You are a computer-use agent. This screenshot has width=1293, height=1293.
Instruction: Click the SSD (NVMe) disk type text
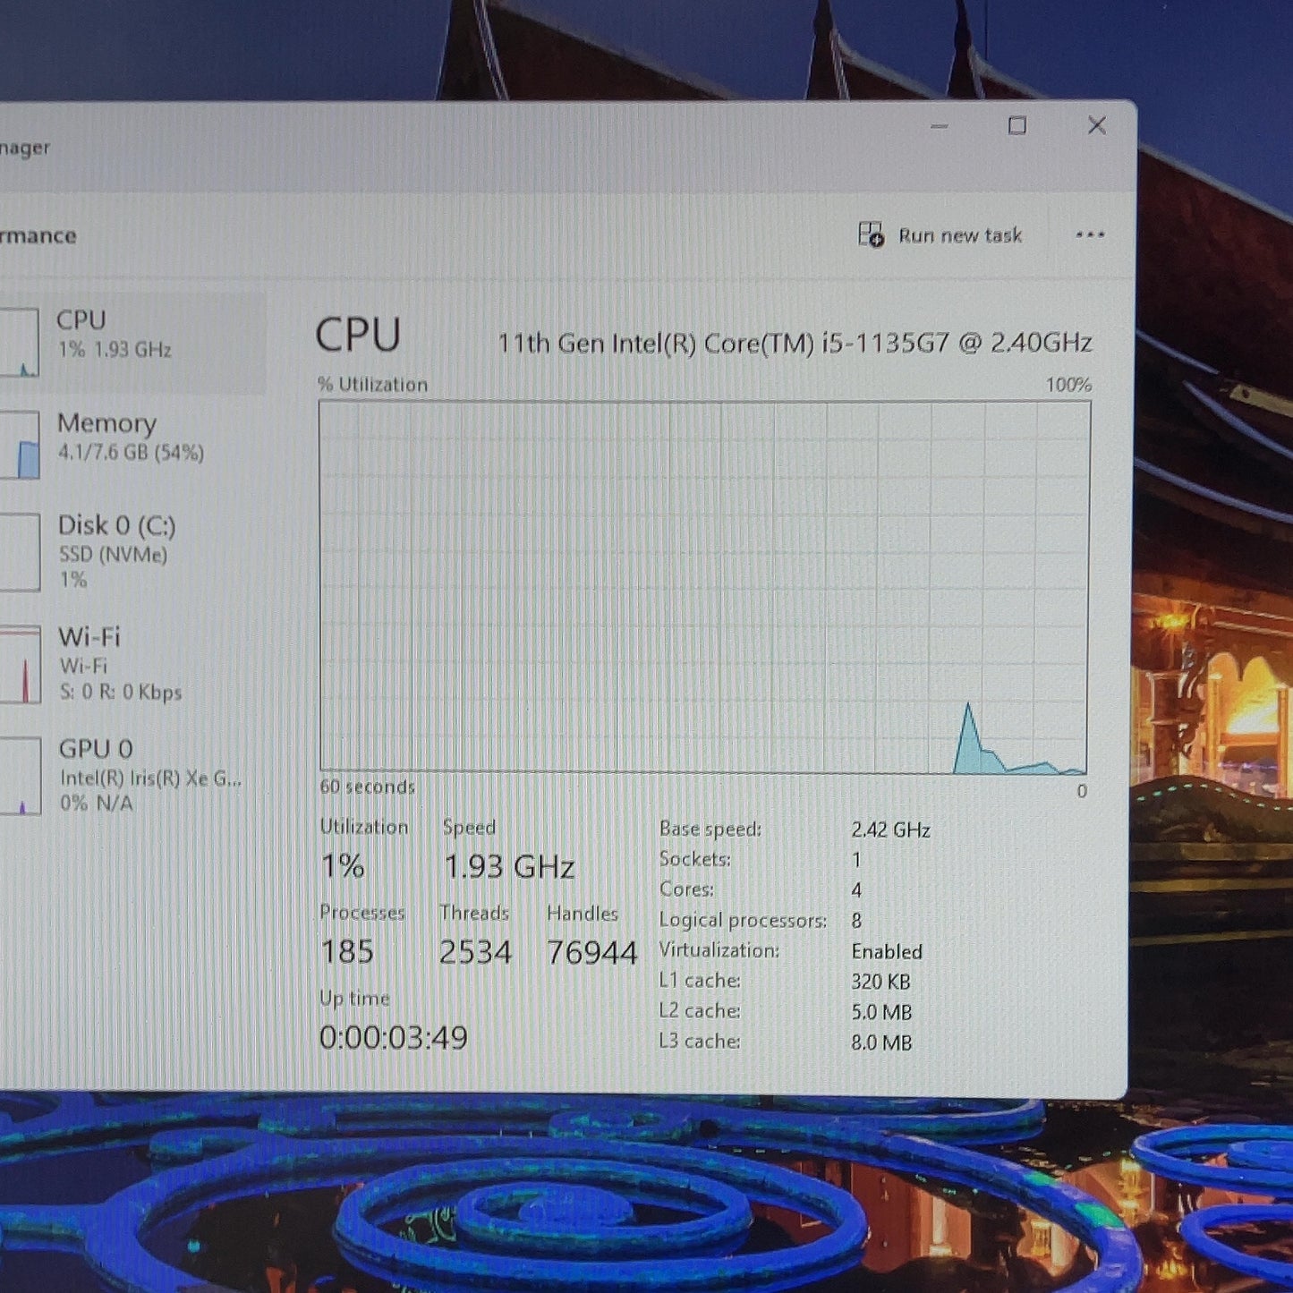tap(114, 555)
